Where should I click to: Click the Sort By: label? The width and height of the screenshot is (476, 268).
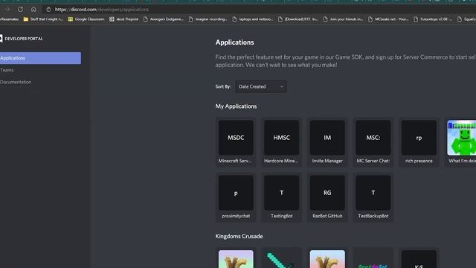point(223,86)
